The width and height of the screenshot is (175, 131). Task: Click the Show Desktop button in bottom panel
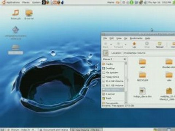pos(2,130)
